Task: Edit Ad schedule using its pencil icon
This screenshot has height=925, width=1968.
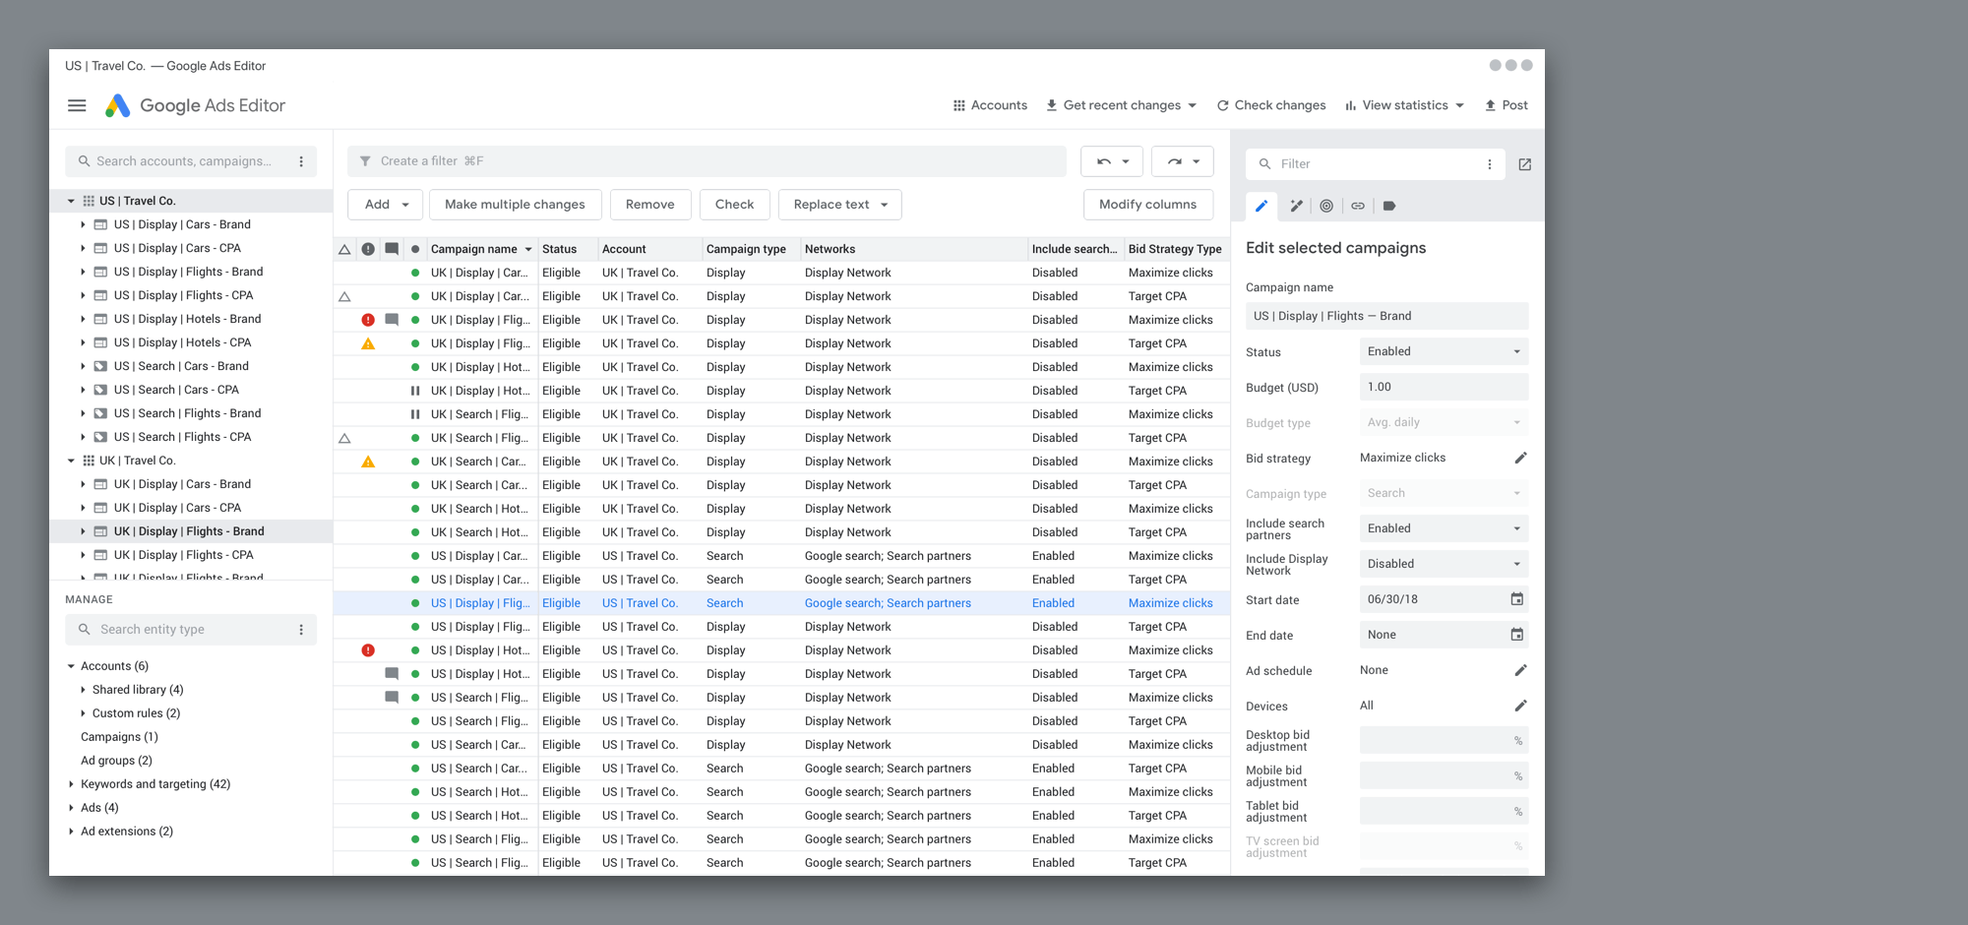Action: pos(1520,670)
